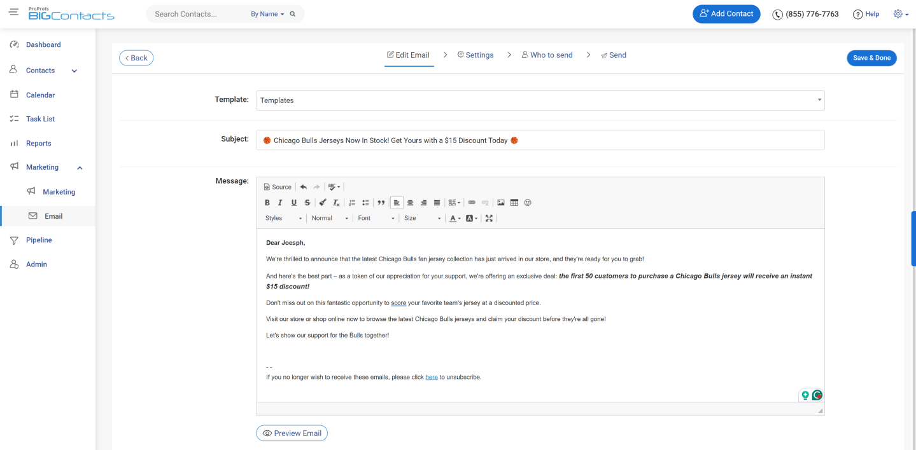
Task: Go to Dashboard
Action: point(43,44)
